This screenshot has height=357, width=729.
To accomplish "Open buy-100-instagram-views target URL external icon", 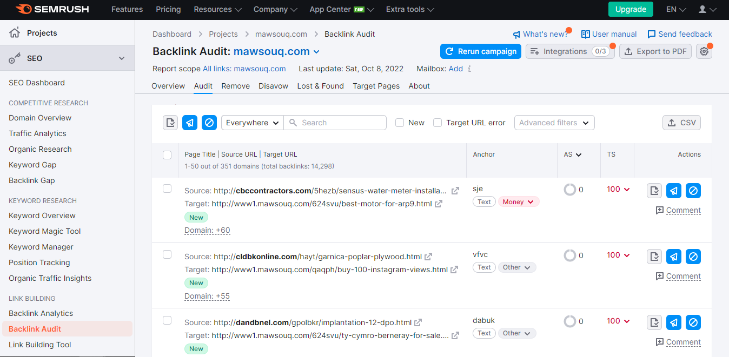I will point(455,270).
